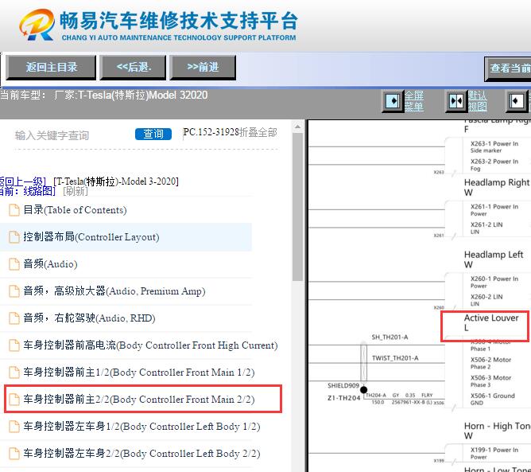This screenshot has width=531, height=472.
Task: Click document icon beside Front High Current
Action: pyautogui.click(x=14, y=345)
